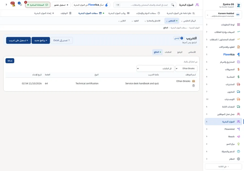Click the Technical certification cell
This screenshot has width=244, height=171.
(87, 84)
